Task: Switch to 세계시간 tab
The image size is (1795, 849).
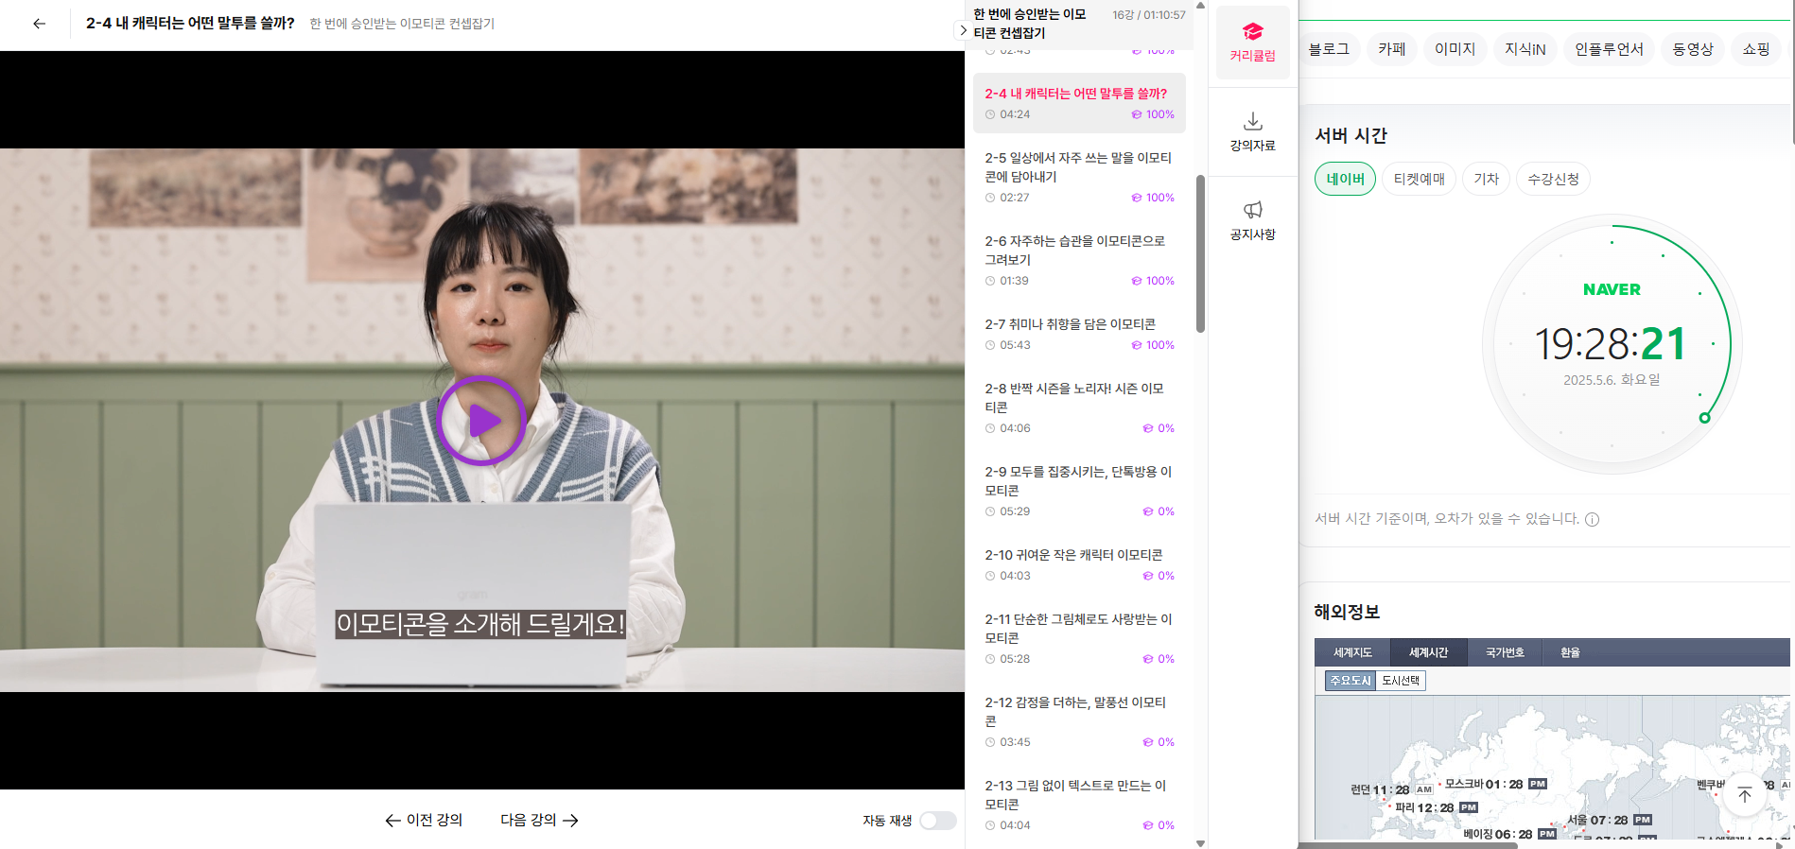Action: (1428, 652)
